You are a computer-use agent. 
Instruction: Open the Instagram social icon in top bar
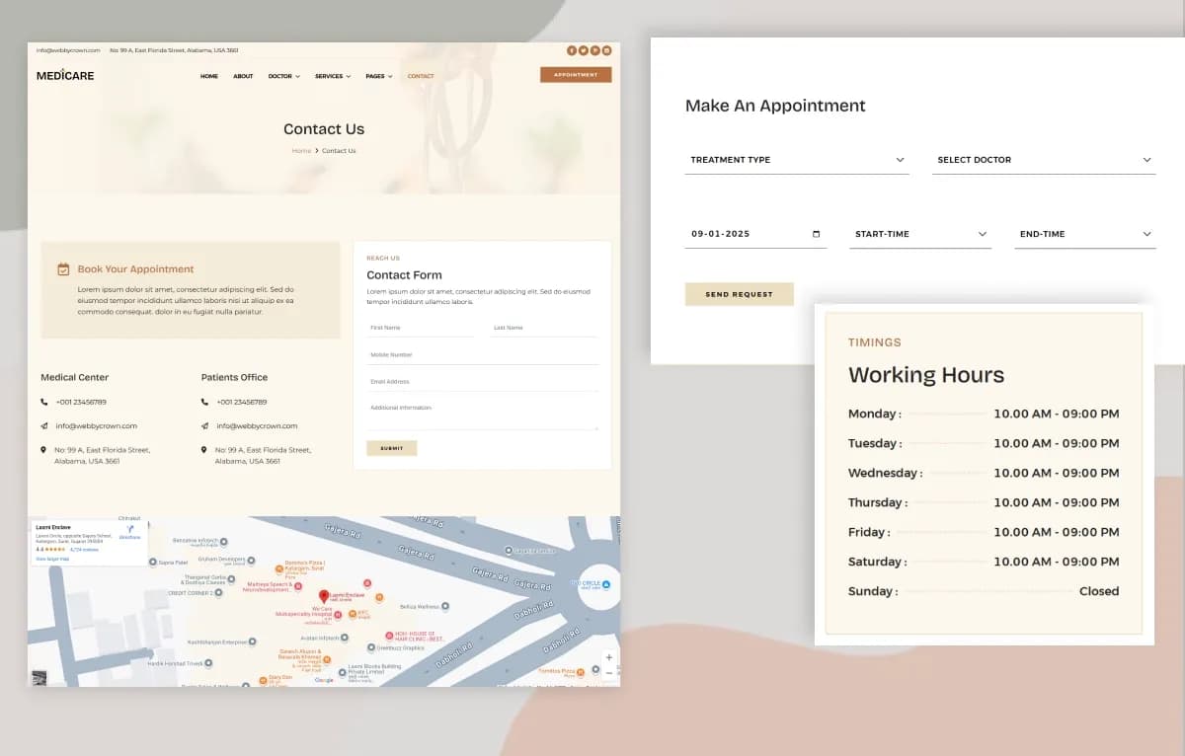click(606, 50)
